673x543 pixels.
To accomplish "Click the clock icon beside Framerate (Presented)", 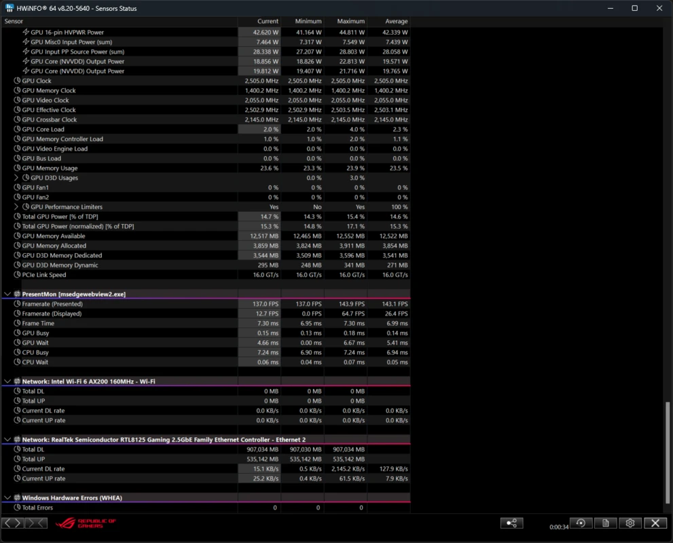I will coord(17,303).
